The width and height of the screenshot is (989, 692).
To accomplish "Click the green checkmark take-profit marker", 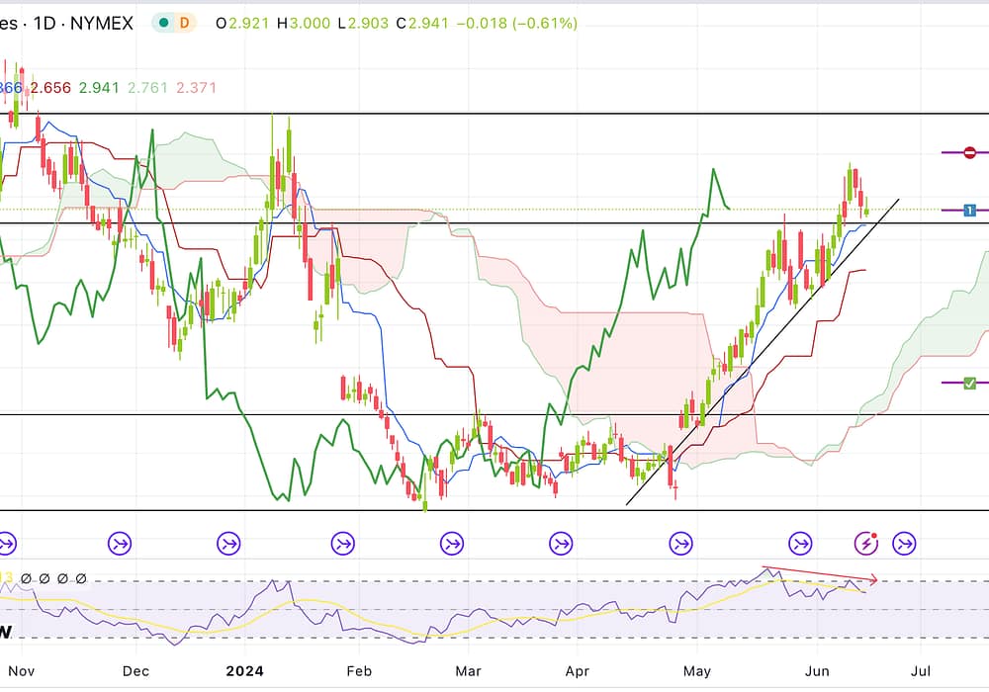I will click(x=969, y=383).
